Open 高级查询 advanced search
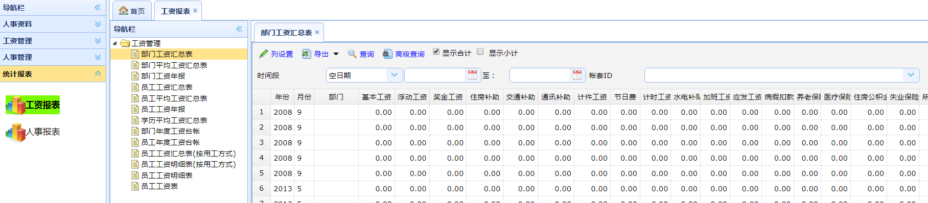This screenshot has width=928, height=203. [404, 54]
